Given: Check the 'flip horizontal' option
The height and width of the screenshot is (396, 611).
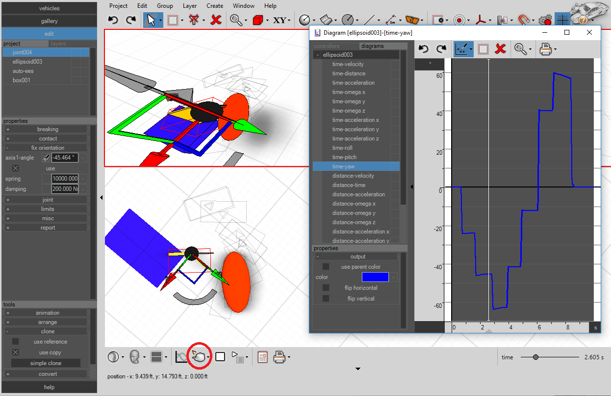Looking at the screenshot, I should click(326, 288).
